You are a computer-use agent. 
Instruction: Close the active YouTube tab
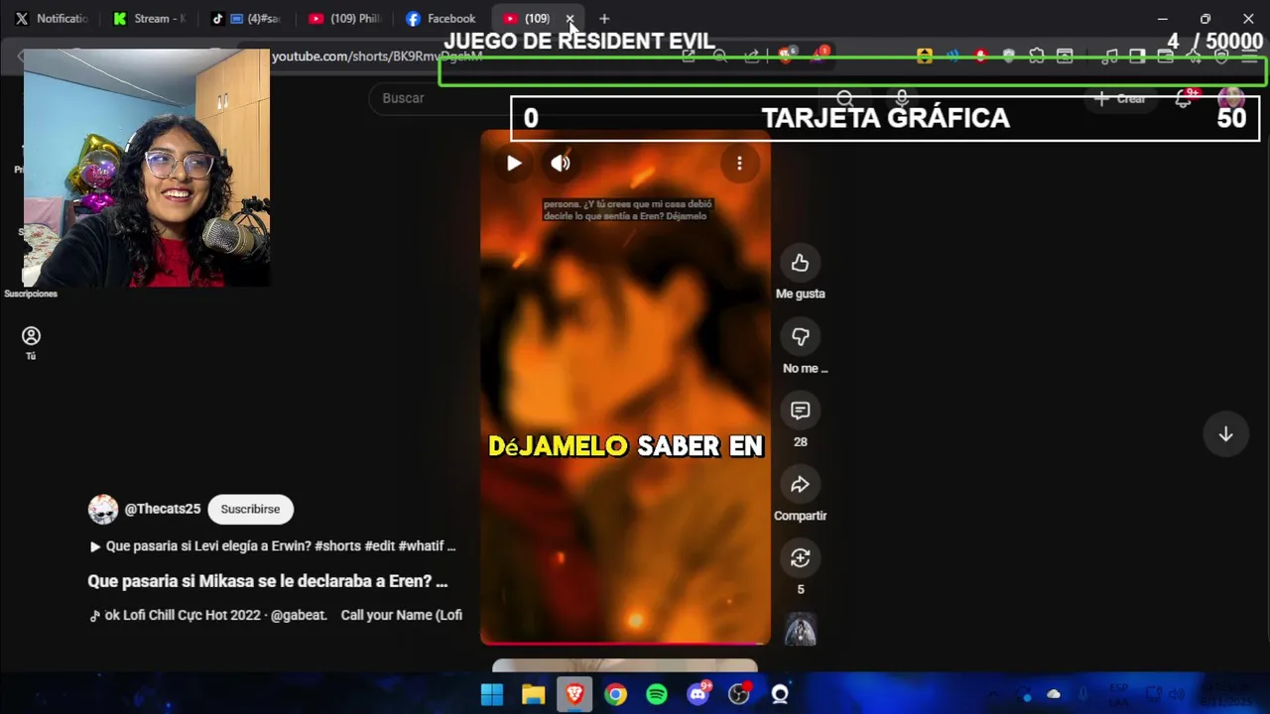click(570, 18)
